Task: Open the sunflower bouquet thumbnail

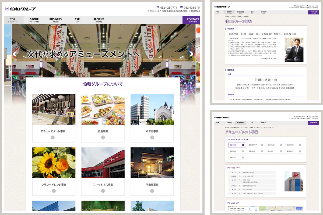Action: pos(54,163)
